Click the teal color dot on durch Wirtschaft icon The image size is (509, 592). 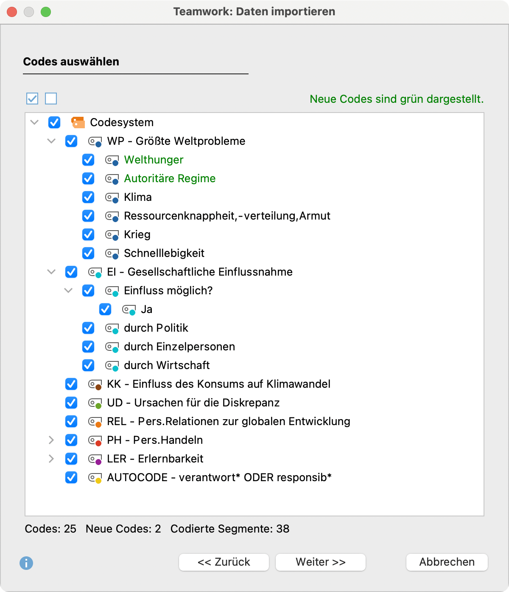[x=115, y=369]
